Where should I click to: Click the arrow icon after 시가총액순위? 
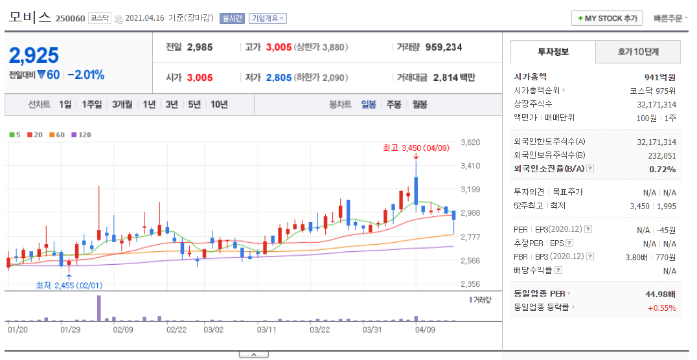(x=564, y=90)
